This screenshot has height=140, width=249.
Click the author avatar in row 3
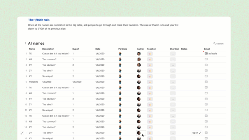[139, 65]
